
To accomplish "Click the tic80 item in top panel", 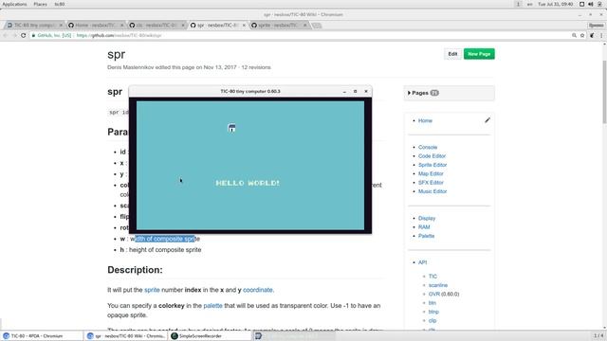I will (x=60, y=4).
